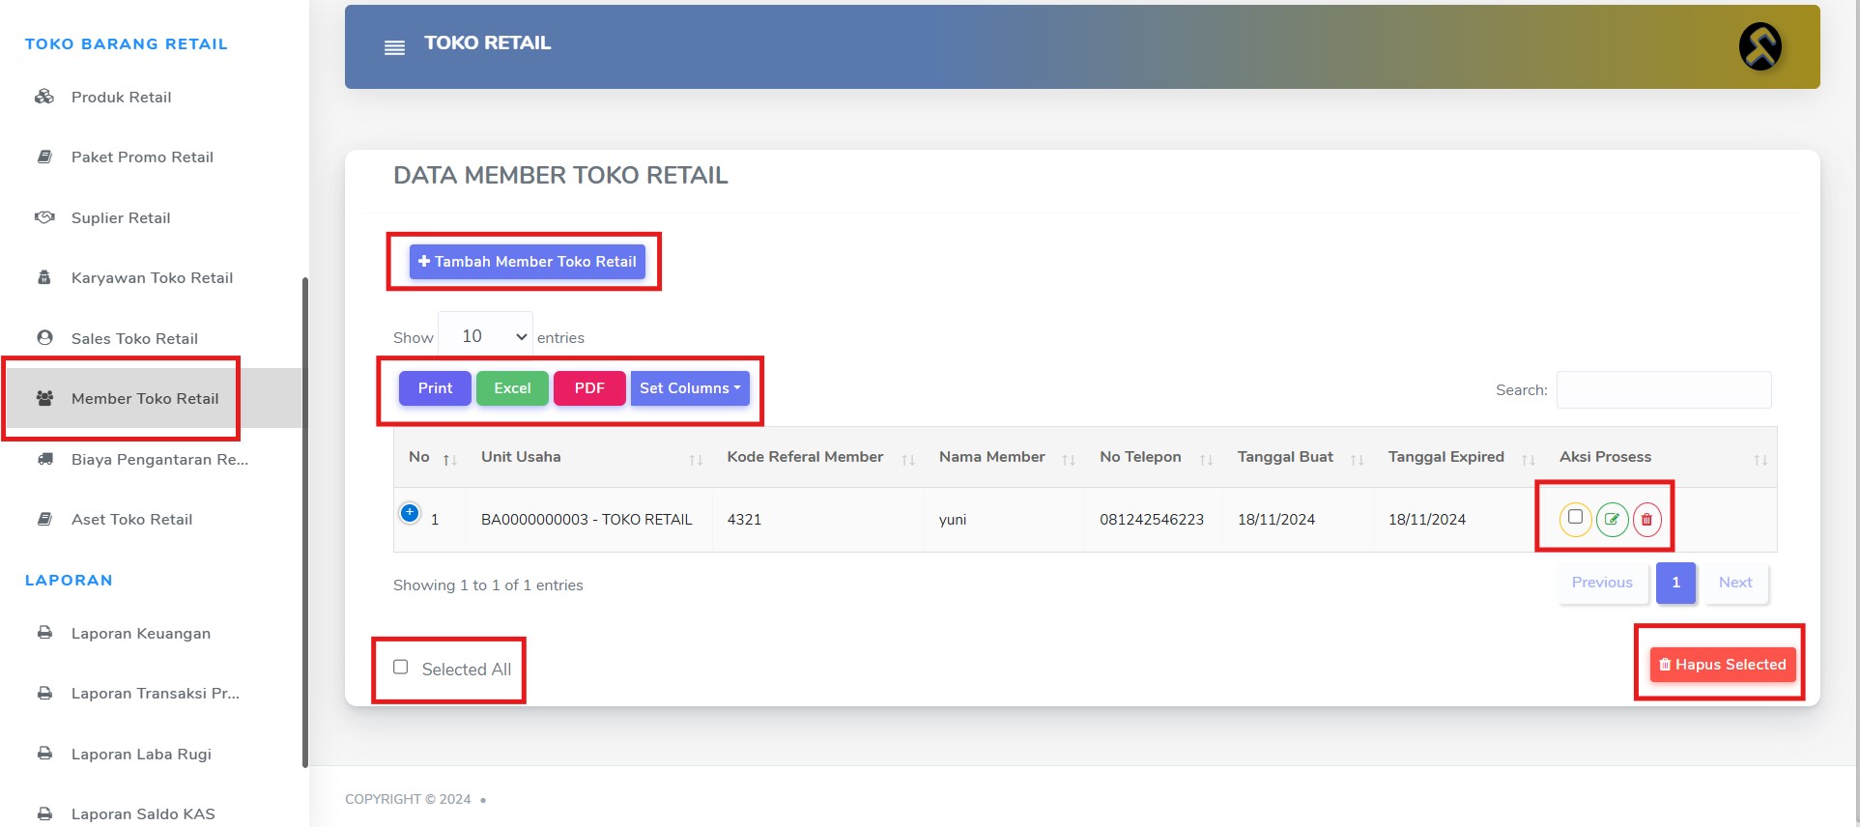Click Tambah Member Toko Retail button
Viewport: 1860px width, 827px height.
tap(527, 262)
